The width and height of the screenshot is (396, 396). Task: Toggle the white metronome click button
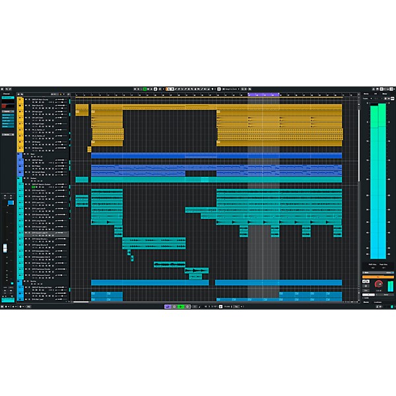click(220, 306)
